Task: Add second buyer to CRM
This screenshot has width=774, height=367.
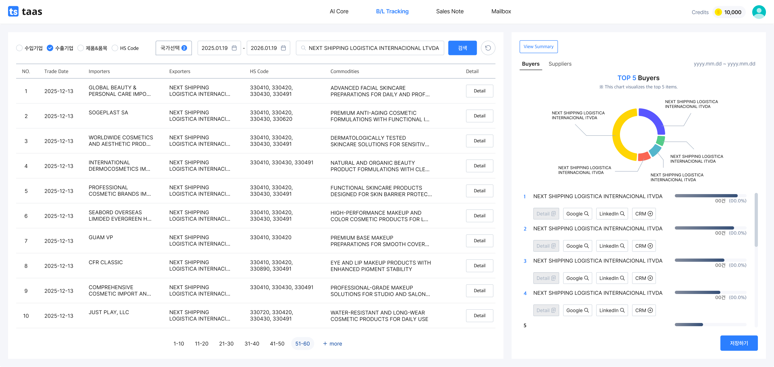Action: pyautogui.click(x=644, y=246)
